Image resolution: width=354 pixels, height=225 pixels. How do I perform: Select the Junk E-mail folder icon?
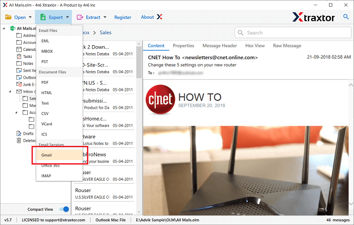[x=19, y=84]
